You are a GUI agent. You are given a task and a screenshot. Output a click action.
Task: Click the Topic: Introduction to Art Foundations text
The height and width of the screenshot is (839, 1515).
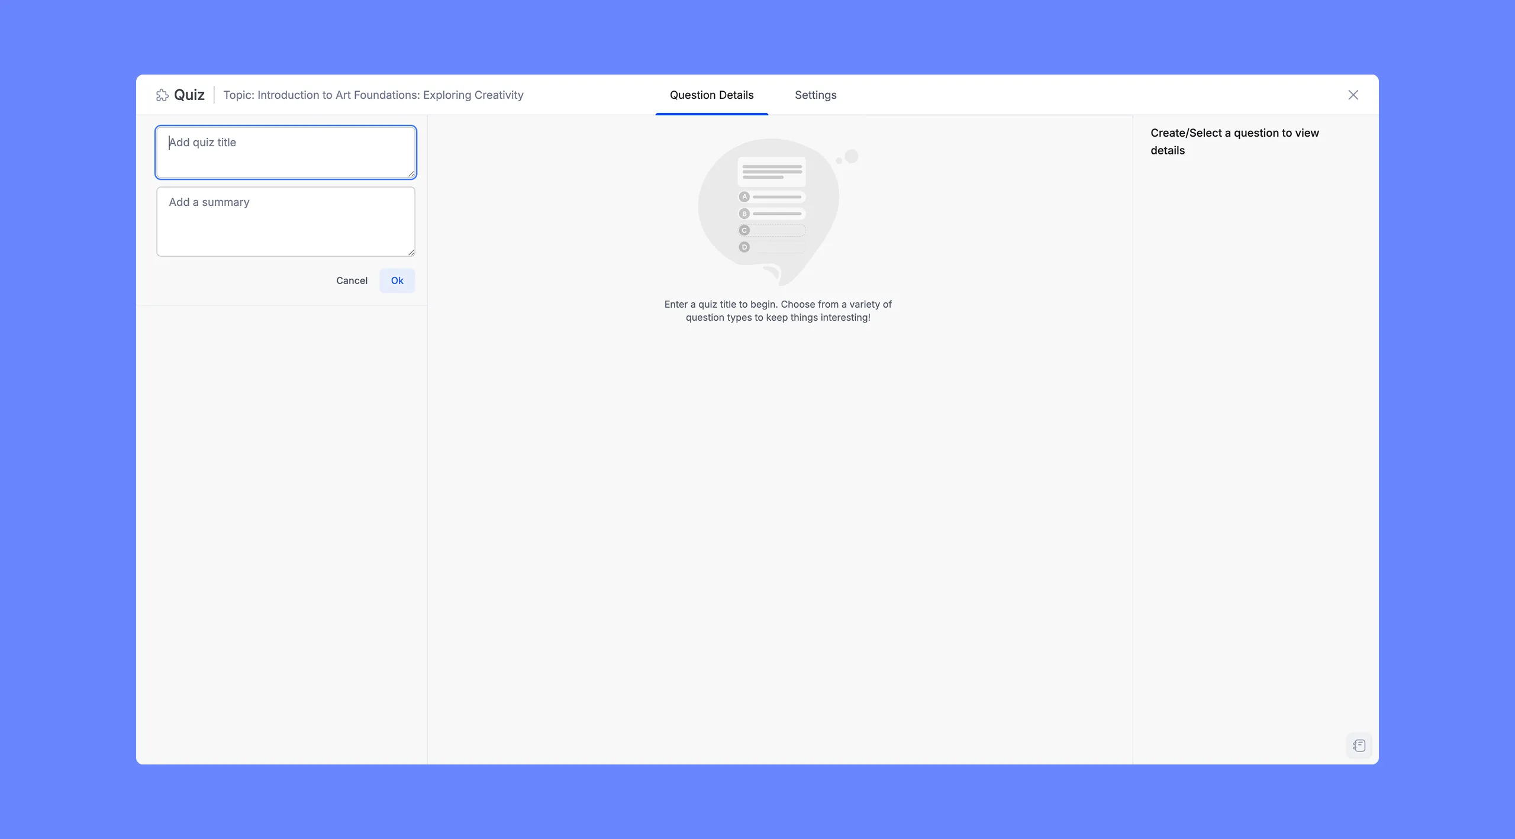coord(373,95)
